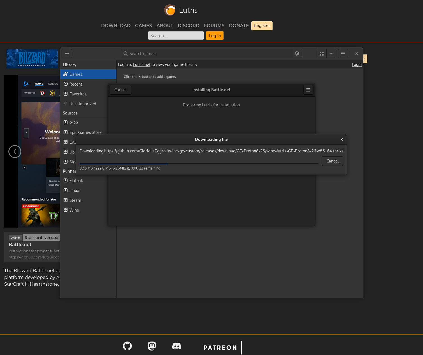Viewport: 423px width, 355px height.
Task: Select the Wine runner
Action: 74,210
